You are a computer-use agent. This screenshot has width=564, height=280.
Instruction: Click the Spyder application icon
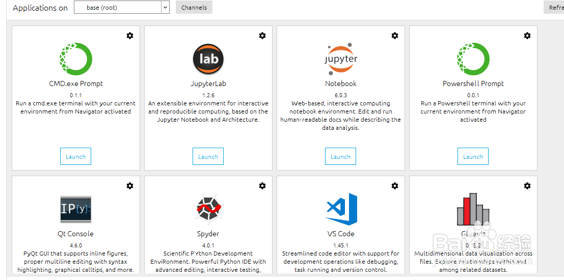pyautogui.click(x=208, y=209)
